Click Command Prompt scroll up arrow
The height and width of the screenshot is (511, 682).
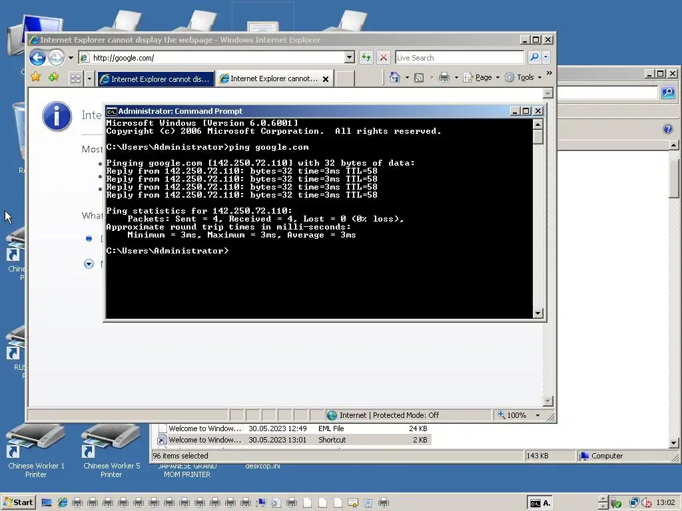pos(538,124)
